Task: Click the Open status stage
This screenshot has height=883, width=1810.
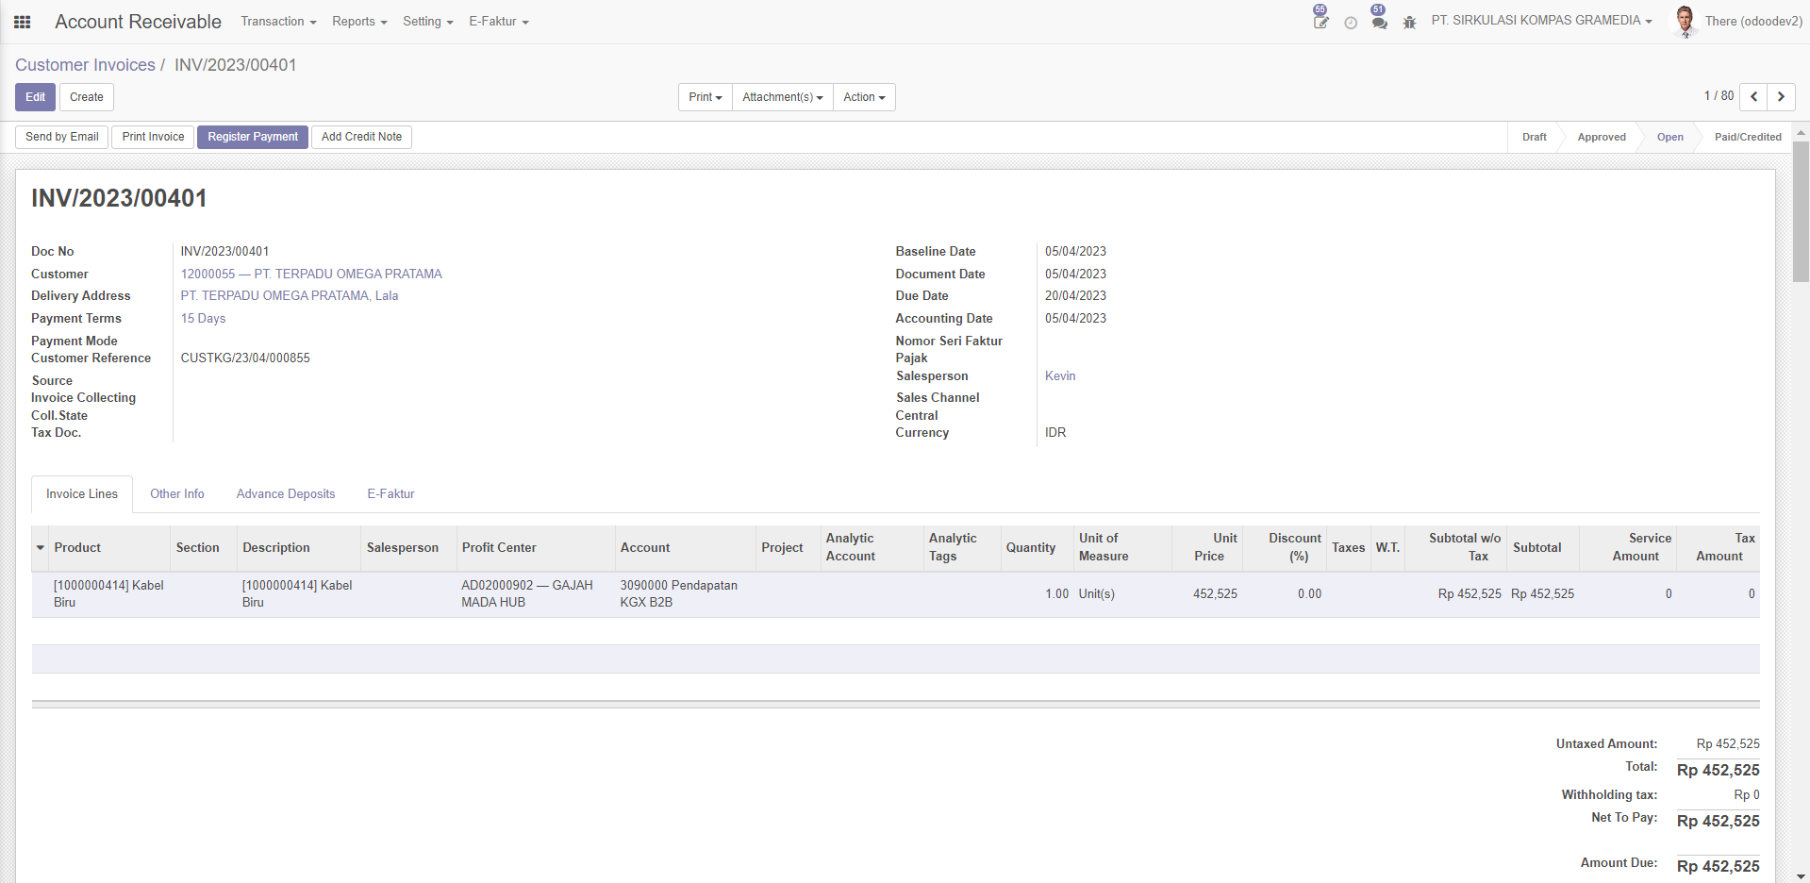Action: coord(1669,137)
